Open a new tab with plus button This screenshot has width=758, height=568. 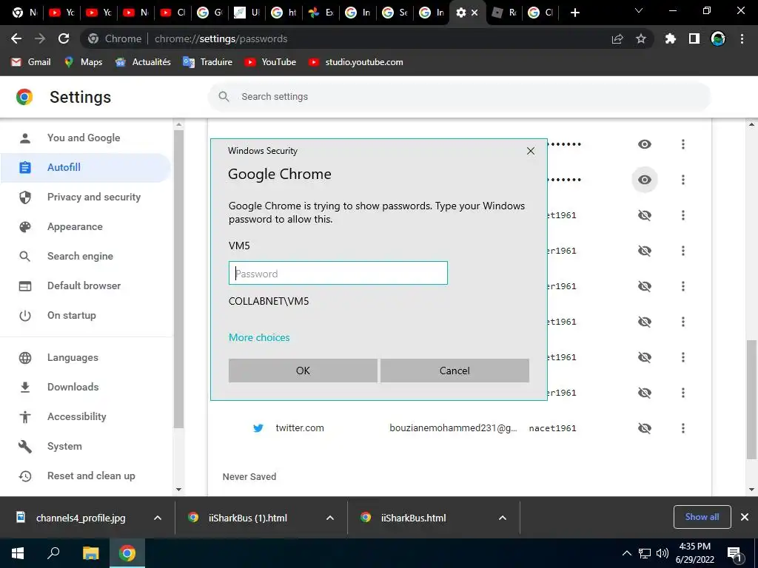tap(574, 13)
